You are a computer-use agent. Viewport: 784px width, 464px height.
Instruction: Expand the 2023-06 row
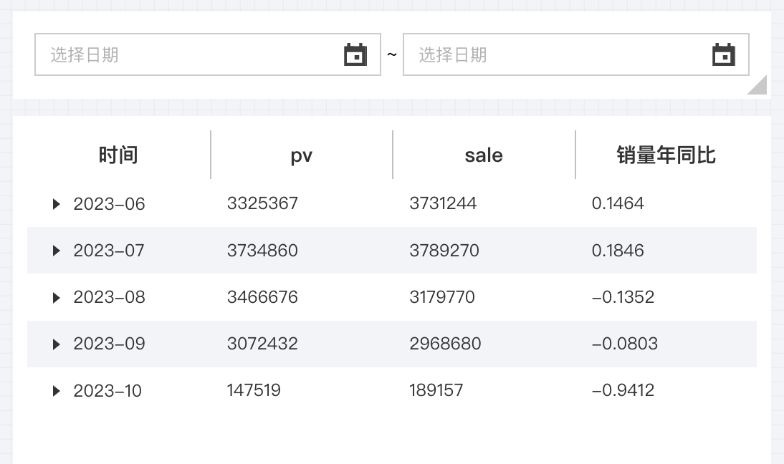[56, 204]
